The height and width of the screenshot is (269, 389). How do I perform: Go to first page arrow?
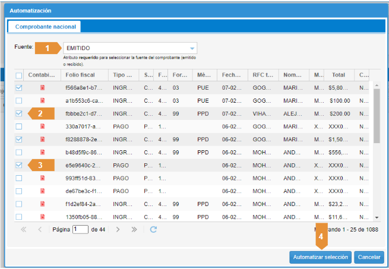tap(24, 229)
